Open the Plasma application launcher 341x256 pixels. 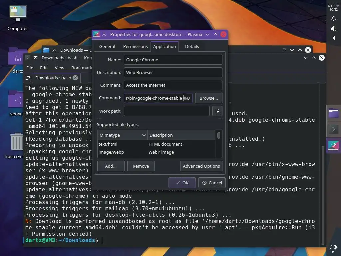coord(334,248)
